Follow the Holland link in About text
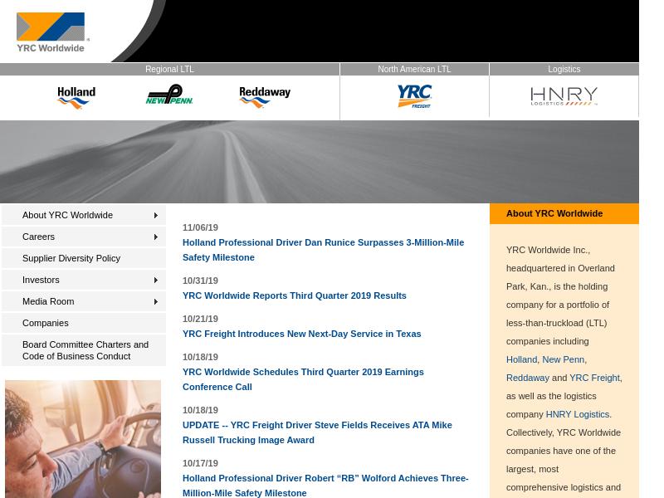Viewport: 664px width, 498px height. (521, 359)
